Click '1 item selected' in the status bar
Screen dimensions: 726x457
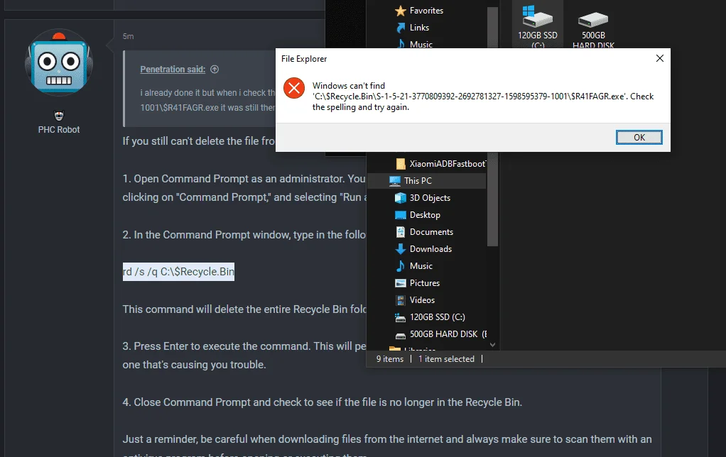tap(446, 359)
